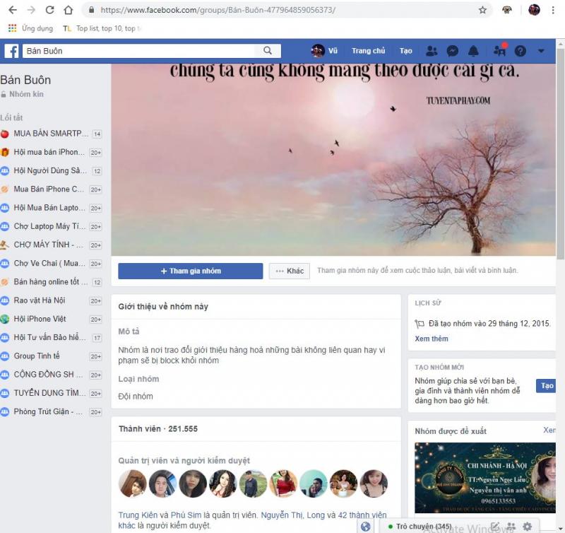
Task: Open the help question mark icon
Action: (x=521, y=51)
